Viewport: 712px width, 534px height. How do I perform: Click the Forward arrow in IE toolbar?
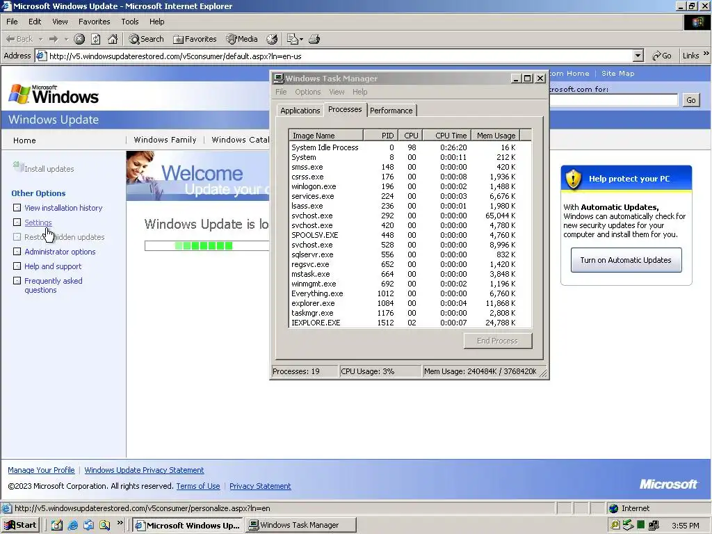53,39
